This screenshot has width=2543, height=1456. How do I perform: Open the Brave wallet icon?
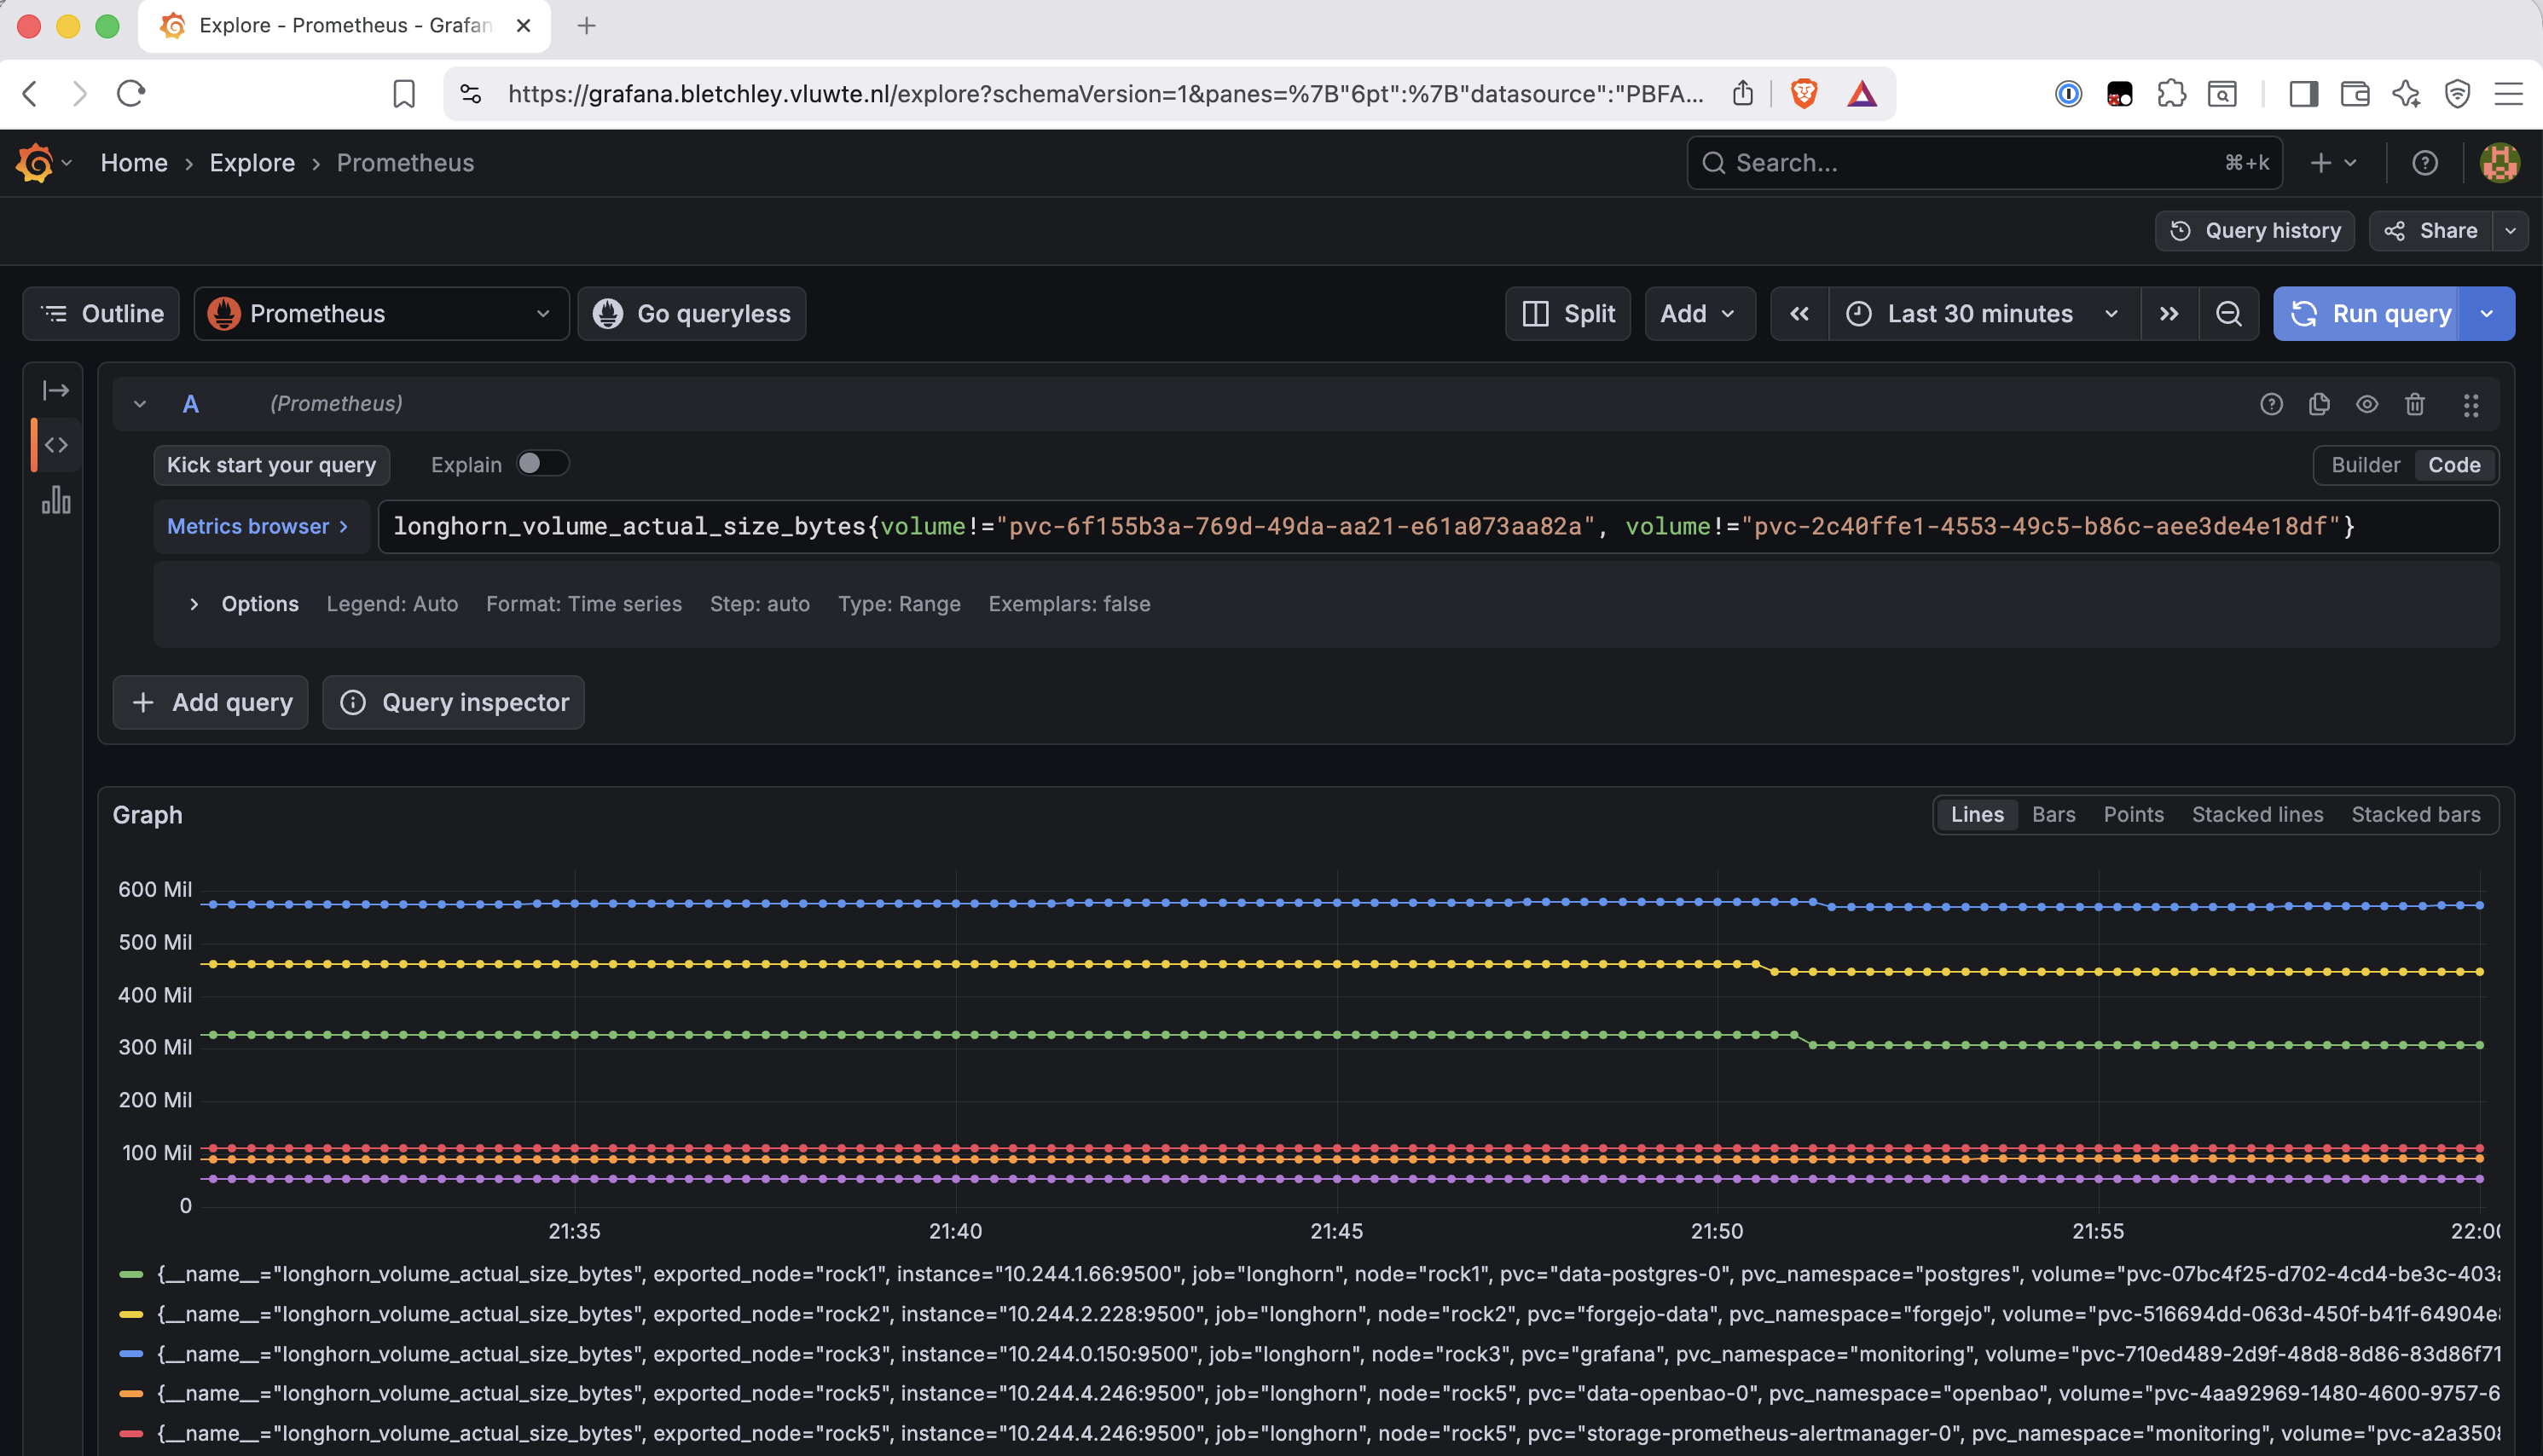tap(2355, 94)
